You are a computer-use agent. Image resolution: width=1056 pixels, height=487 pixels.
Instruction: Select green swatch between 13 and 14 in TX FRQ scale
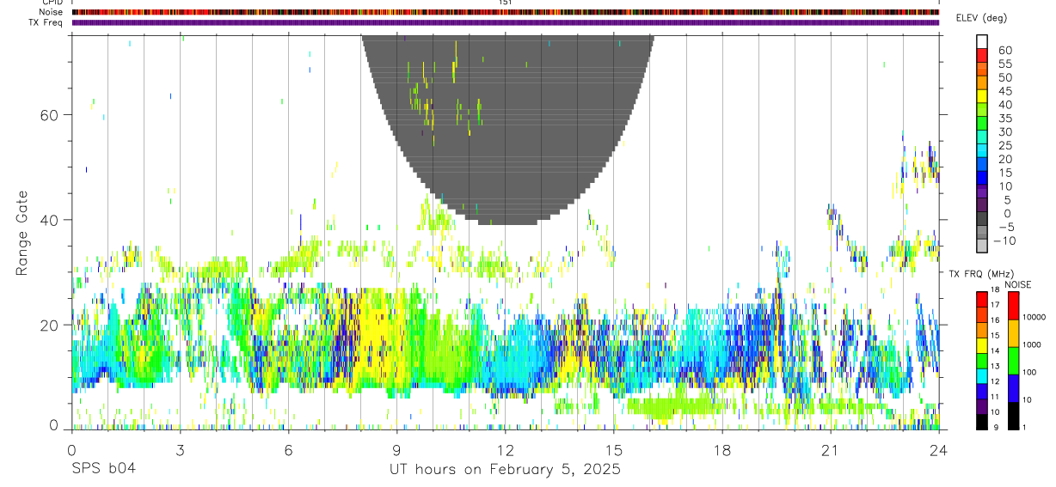pos(982,361)
